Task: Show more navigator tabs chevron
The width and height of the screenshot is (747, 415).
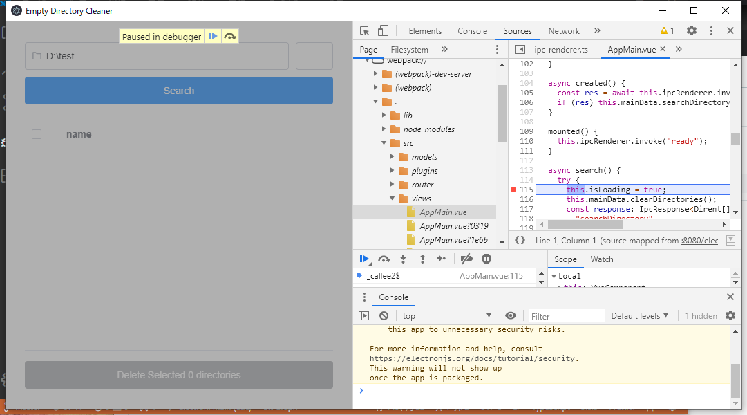Action: click(444, 49)
